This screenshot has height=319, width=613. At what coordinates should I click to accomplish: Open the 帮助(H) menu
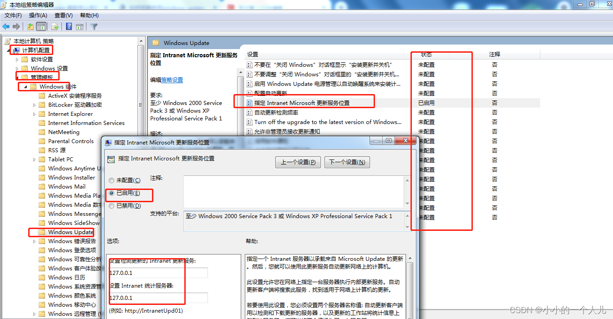click(89, 15)
